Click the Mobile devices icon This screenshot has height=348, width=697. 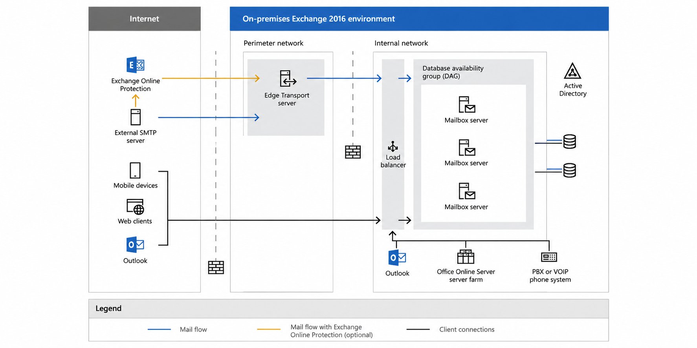(135, 171)
